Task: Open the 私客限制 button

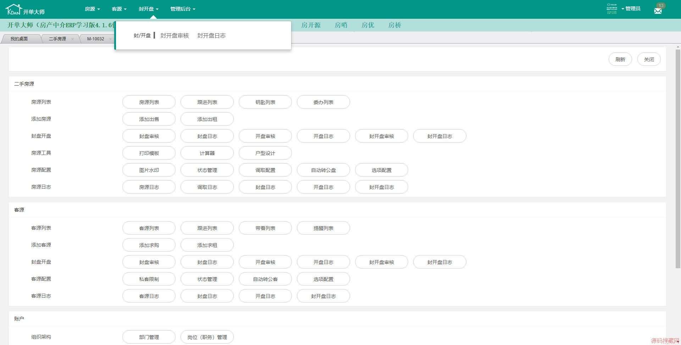Action: 149,279
